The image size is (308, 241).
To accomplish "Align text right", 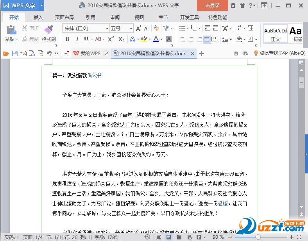I will [x=199, y=39].
